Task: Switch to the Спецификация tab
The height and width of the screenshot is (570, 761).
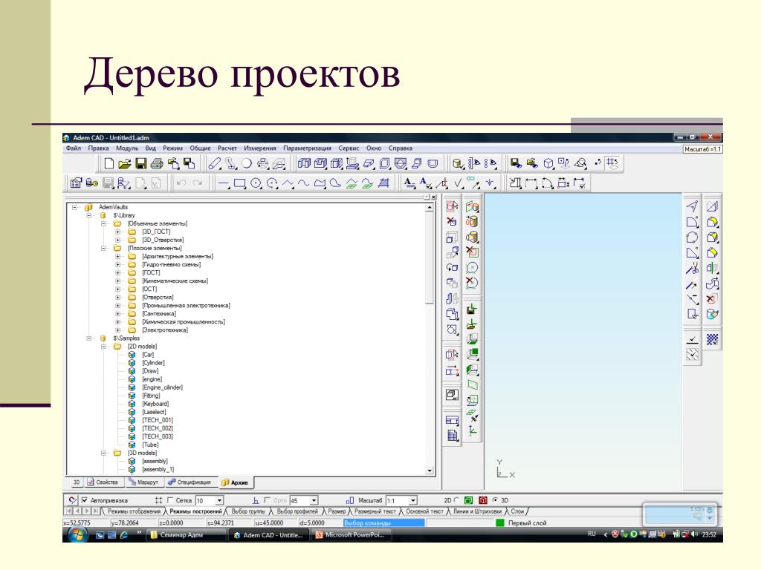Action: 190,482
